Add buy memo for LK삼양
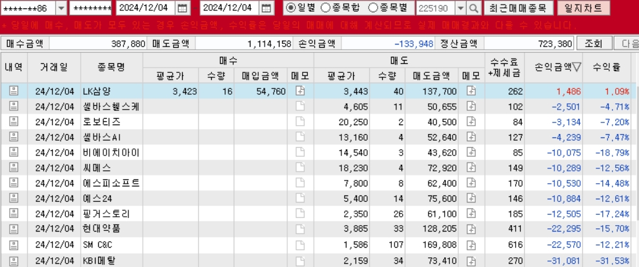 (x=300, y=91)
